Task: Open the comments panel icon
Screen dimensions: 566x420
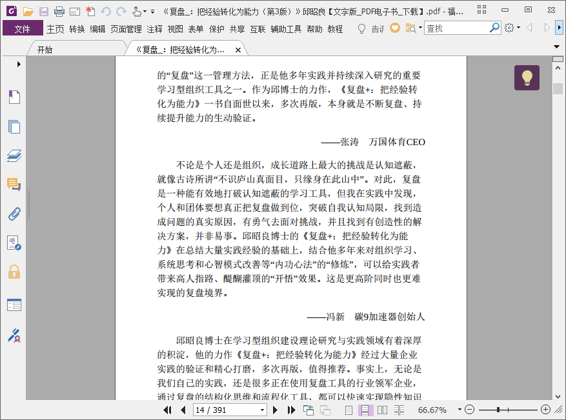Action: click(x=14, y=185)
